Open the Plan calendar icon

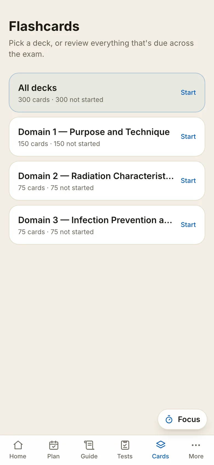[x=54, y=445]
